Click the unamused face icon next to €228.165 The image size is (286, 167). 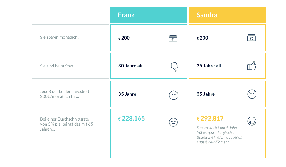click(173, 122)
